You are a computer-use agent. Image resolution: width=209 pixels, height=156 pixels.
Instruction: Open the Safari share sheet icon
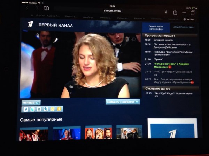(175, 12)
